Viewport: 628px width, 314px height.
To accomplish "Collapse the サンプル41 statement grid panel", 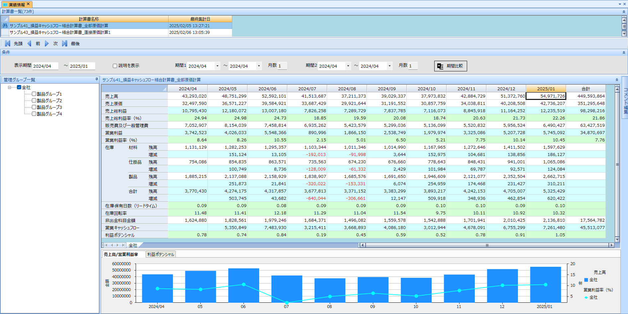I will click(617, 80).
